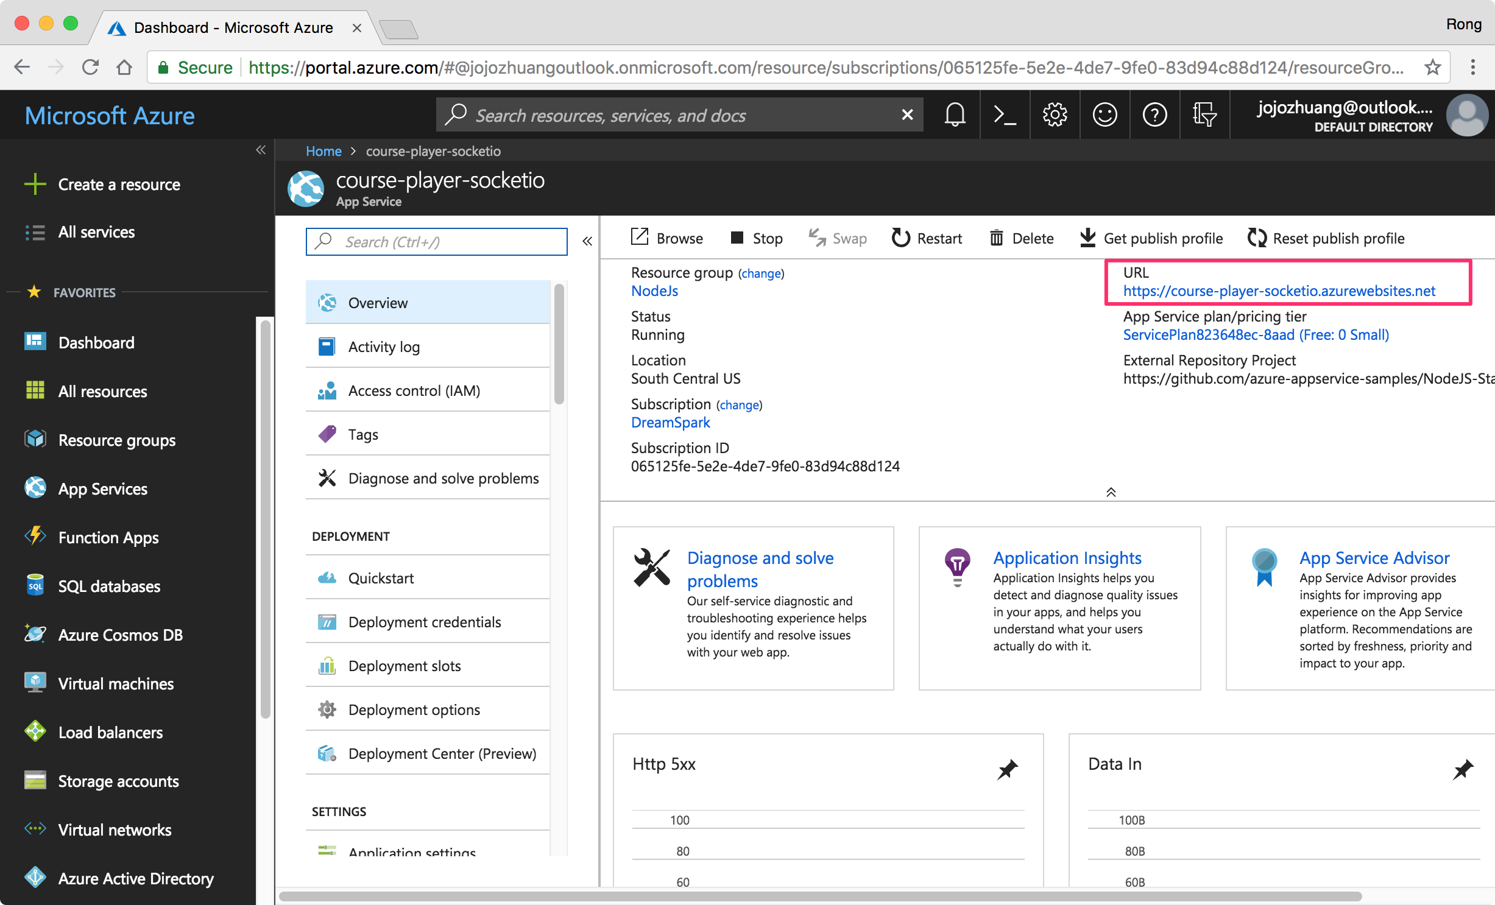Open the help question mark icon
The image size is (1495, 905).
(1154, 114)
